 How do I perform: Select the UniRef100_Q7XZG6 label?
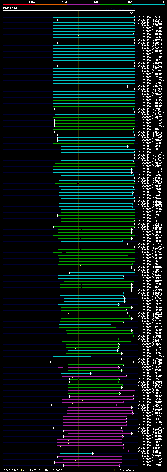click(150, 37)
